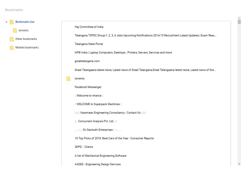Click the vertical scrollbar thumb
Viewport: 241px width, 170px height.
[x=239, y=22]
